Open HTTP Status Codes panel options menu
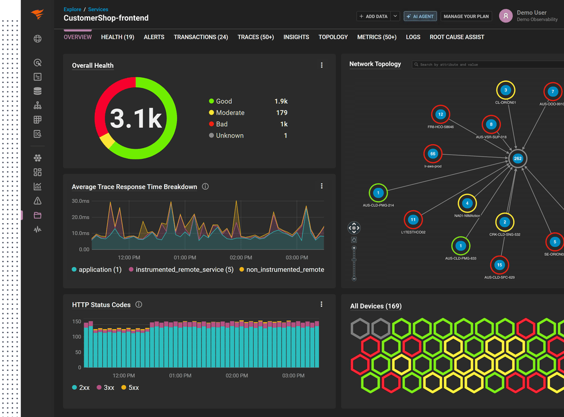 pyautogui.click(x=321, y=304)
